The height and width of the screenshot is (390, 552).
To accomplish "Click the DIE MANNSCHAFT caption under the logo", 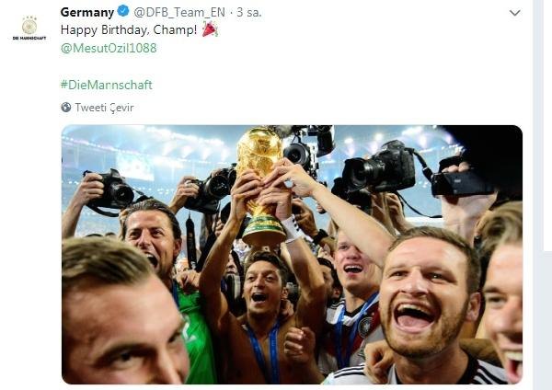I will click(x=29, y=38).
